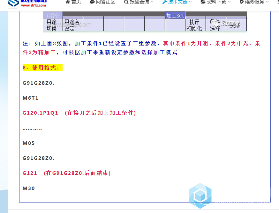Click the folder icon beside 资料下载
Screen dimensions: 279x213
click(x=203, y=2)
